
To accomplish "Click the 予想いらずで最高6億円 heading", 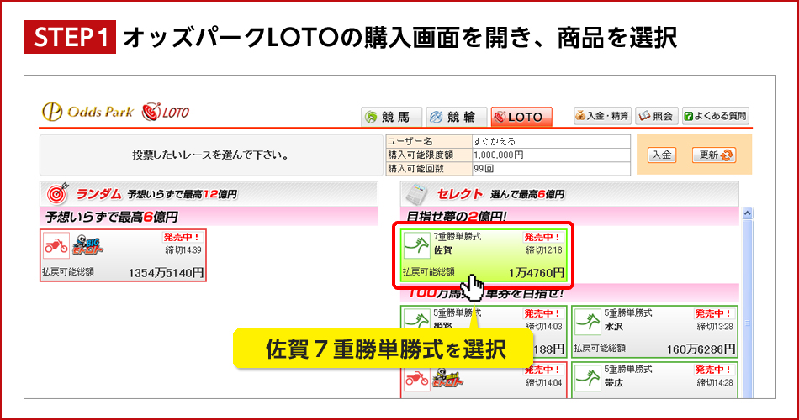I will click(112, 217).
